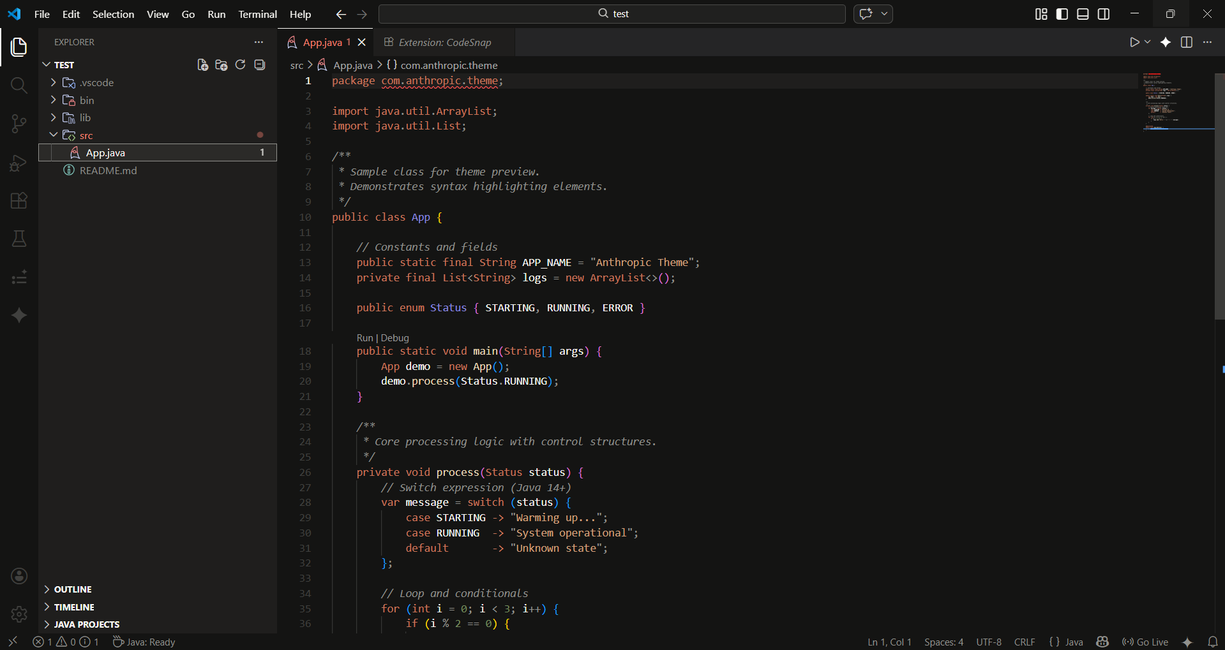Click the editor vertical scrollbar
This screenshot has width=1225, height=650.
1219,196
